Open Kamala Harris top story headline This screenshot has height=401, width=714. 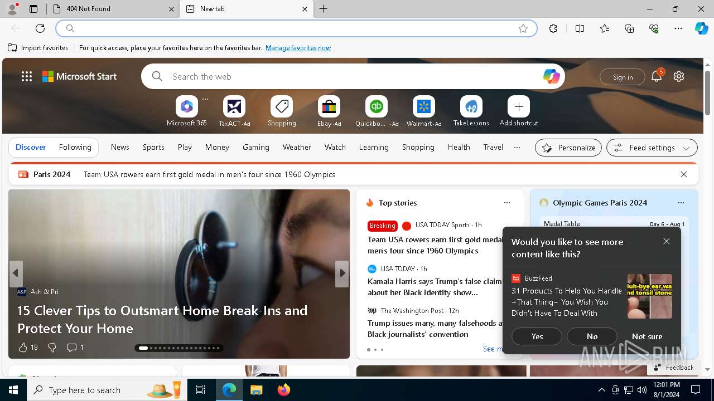click(435, 287)
